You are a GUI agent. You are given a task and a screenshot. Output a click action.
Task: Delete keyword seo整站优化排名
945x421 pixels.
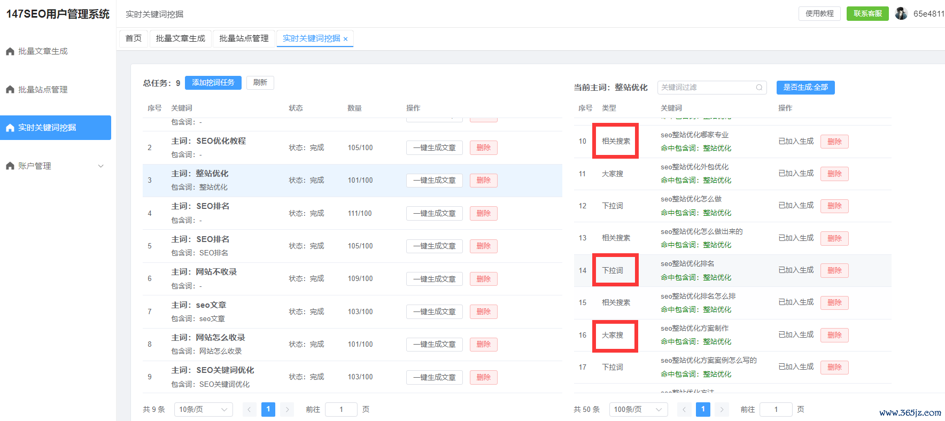point(834,271)
